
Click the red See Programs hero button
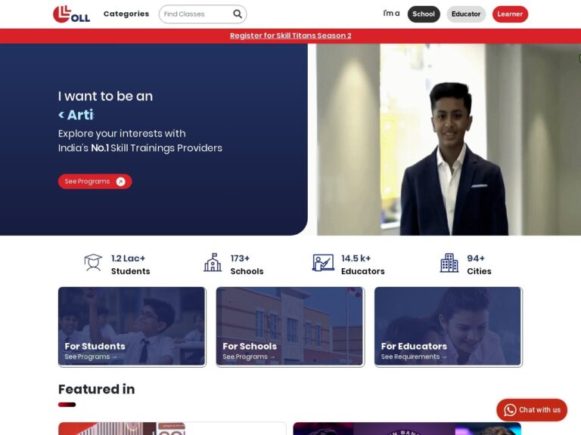click(95, 181)
